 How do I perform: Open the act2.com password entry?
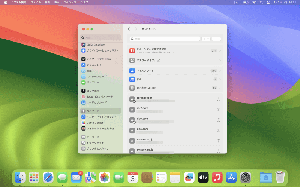pos(175,110)
